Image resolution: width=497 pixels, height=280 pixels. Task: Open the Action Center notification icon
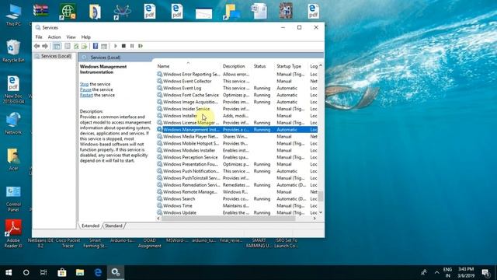pyautogui.click(x=485, y=272)
